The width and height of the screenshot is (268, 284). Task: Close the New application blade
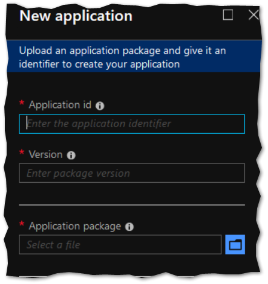click(253, 14)
